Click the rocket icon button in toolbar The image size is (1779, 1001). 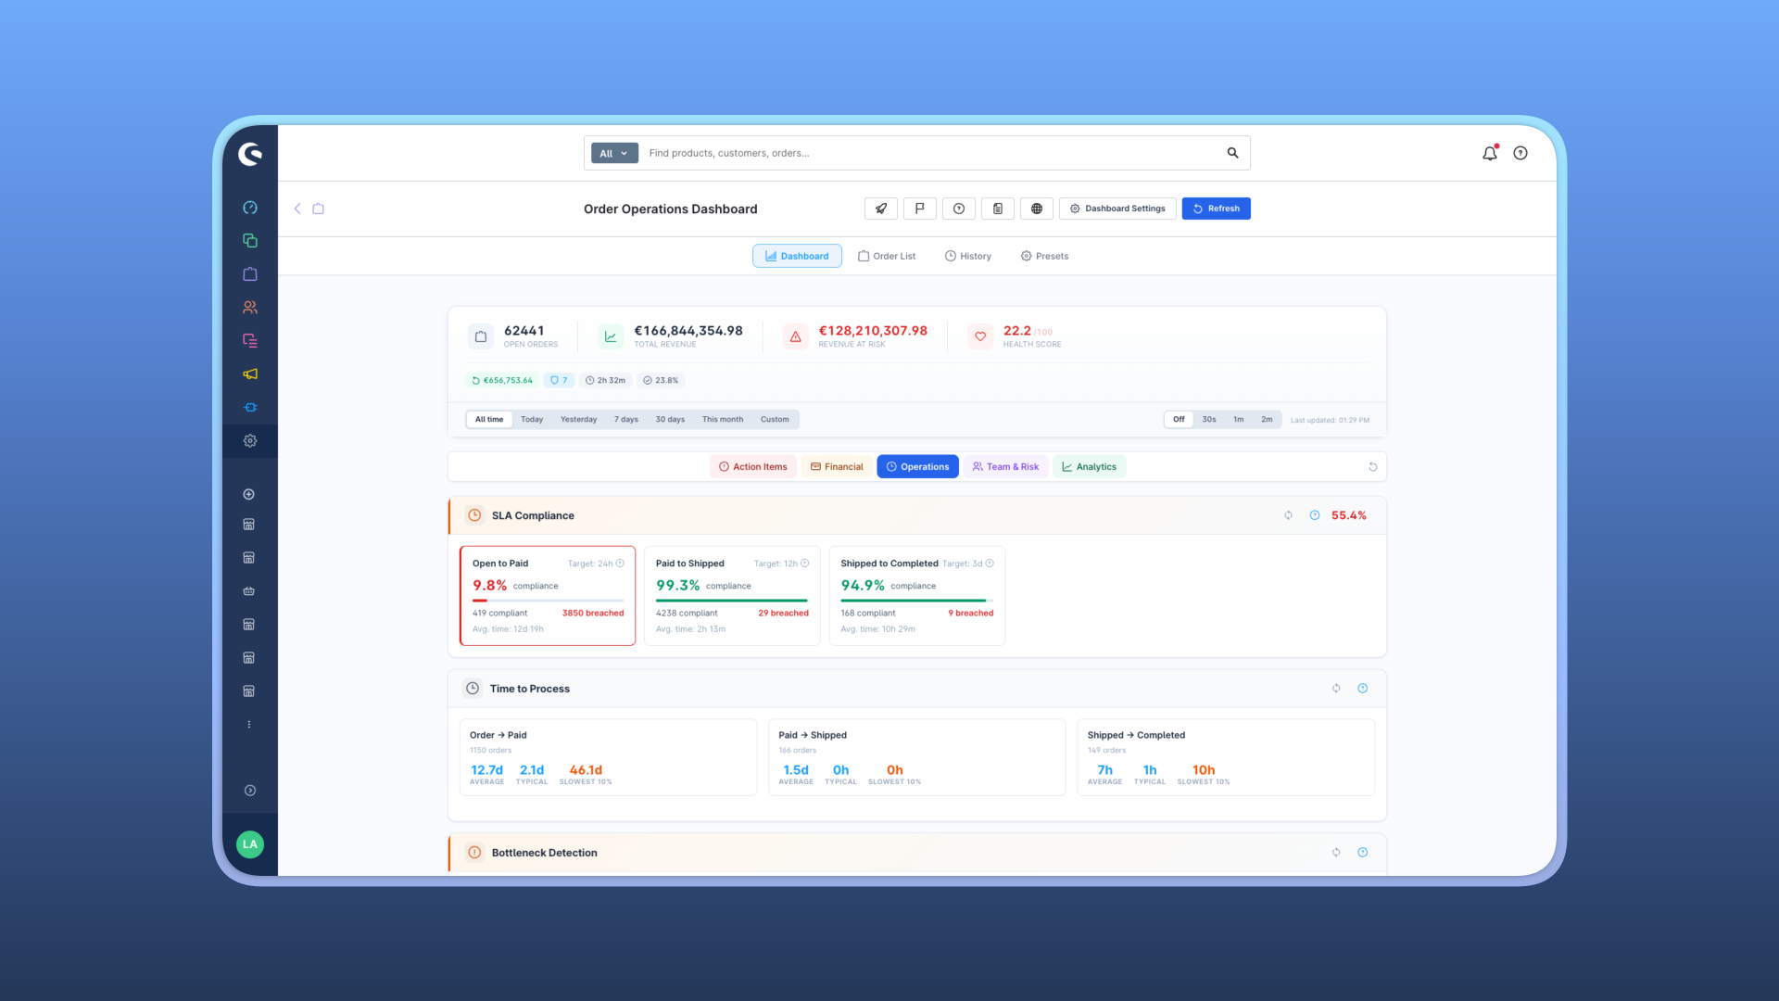(x=881, y=209)
